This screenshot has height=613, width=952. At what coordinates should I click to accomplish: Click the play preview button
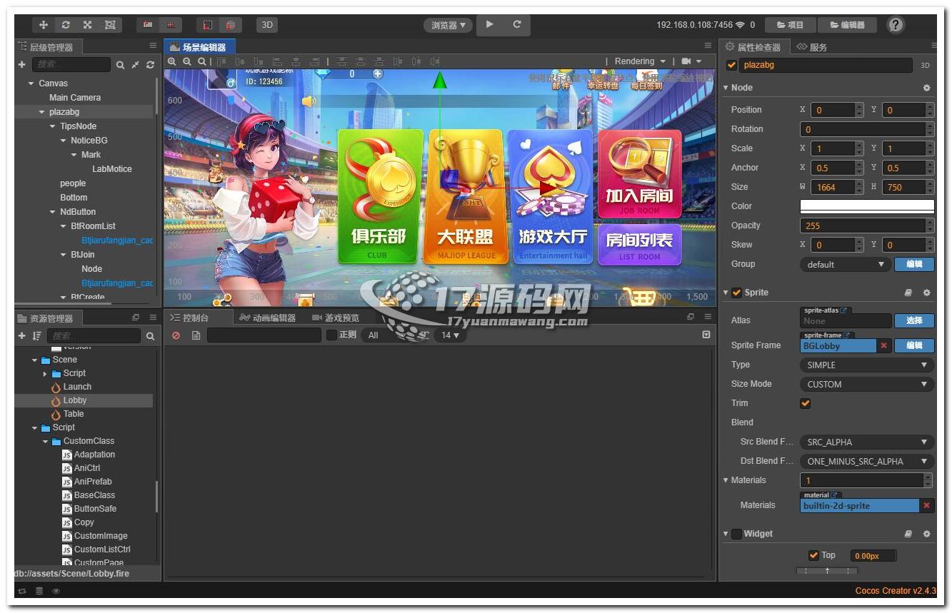[x=490, y=24]
